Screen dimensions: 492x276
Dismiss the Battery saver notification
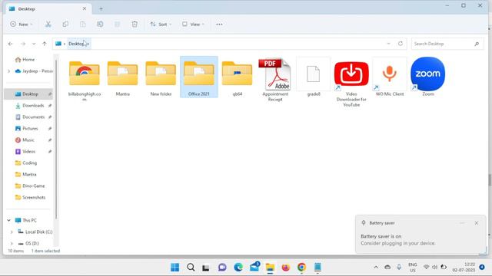[x=477, y=223]
